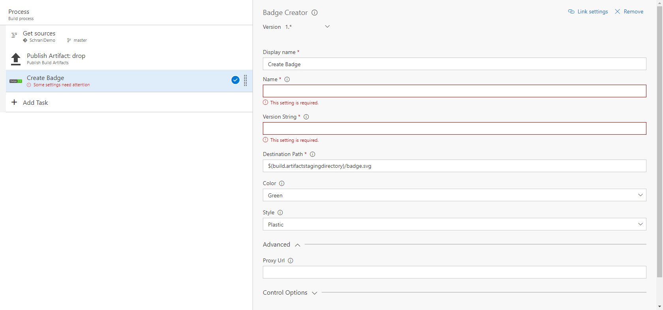Show info for Style setting
Viewport: 663px width, 310px height.
(x=280, y=213)
